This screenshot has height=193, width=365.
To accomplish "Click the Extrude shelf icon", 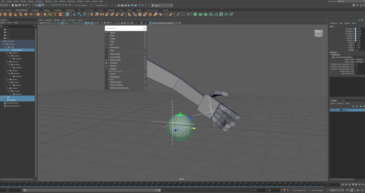I will point(129,14).
